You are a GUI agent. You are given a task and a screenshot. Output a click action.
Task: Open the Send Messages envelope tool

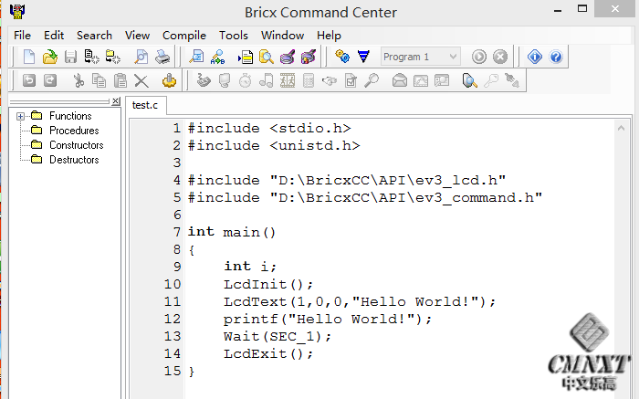[400, 80]
